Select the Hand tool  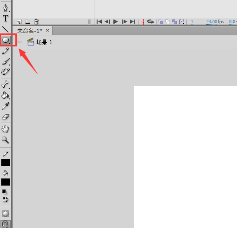[x=5, y=129]
